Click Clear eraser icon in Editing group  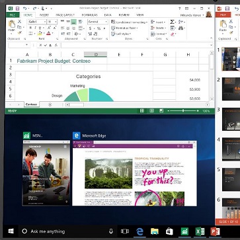click(172, 34)
